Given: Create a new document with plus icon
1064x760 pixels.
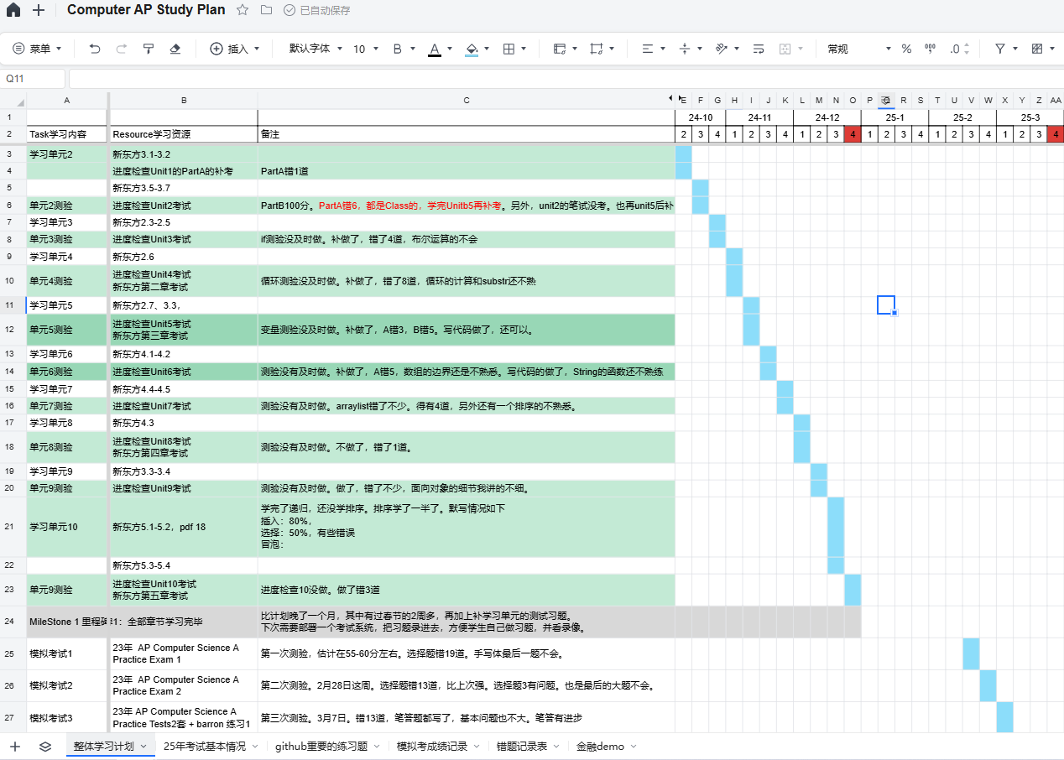Looking at the screenshot, I should tap(39, 10).
